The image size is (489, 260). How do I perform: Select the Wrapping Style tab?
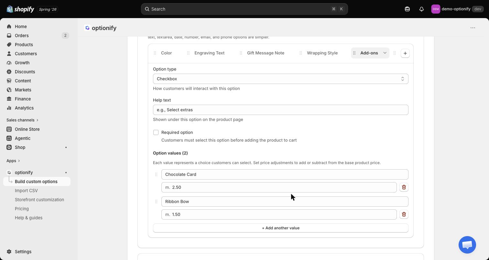[322, 53]
